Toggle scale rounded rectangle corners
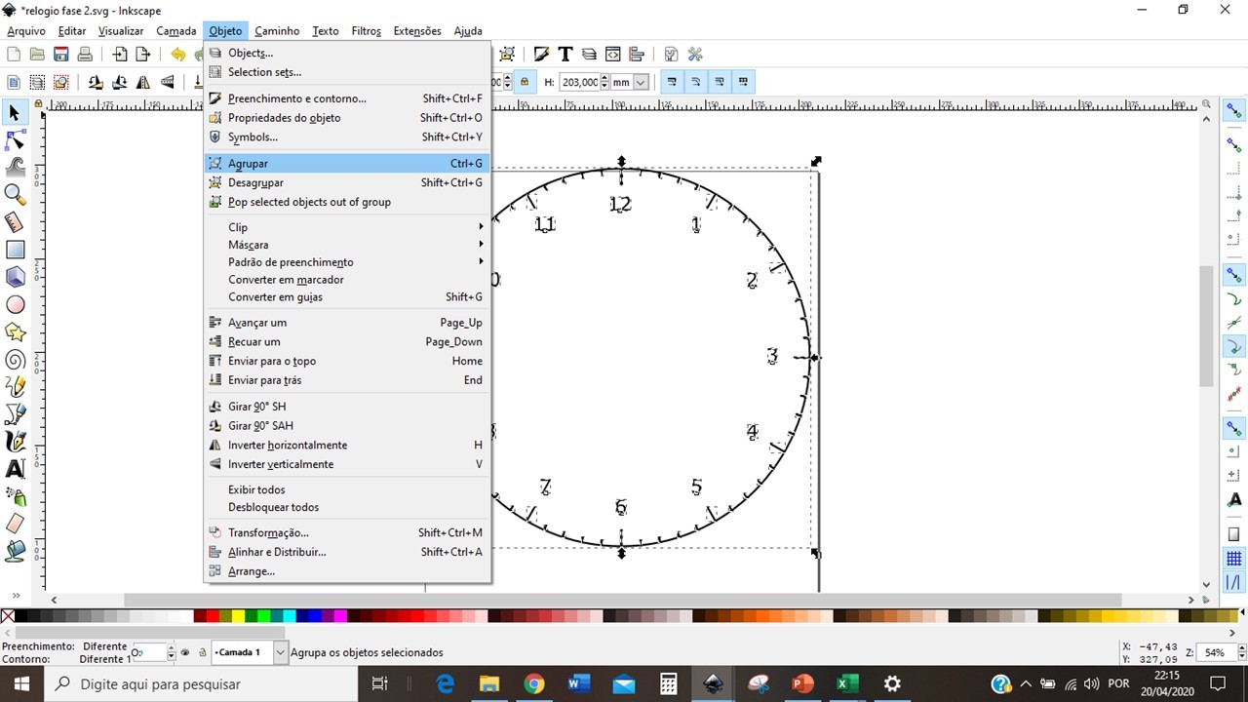The height and width of the screenshot is (702, 1248). [695, 83]
